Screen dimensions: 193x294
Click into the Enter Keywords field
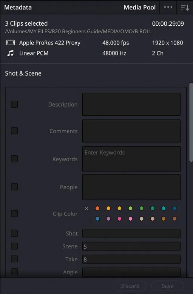tap(131, 159)
